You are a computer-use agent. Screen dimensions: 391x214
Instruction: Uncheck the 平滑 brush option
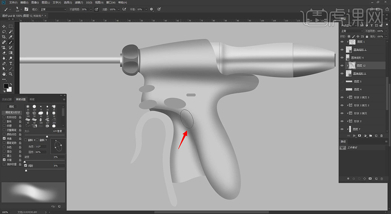click(x=4, y=160)
